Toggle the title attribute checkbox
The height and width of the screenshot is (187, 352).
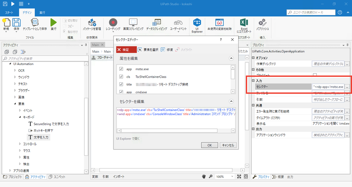pos(121,84)
